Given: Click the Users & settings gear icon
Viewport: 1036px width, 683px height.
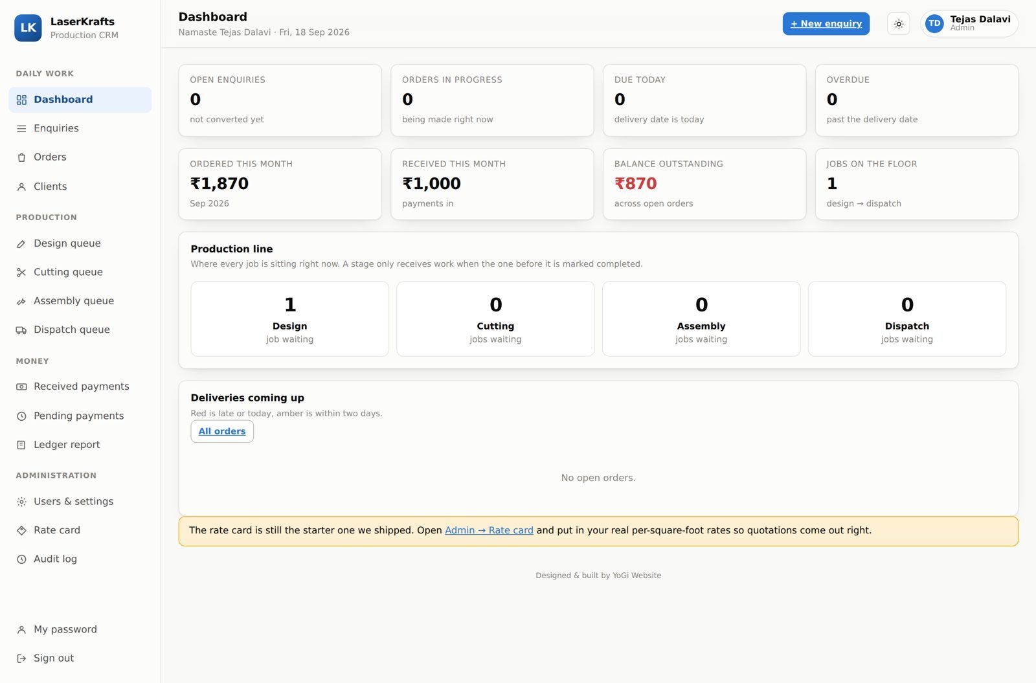Looking at the screenshot, I should tap(21, 502).
